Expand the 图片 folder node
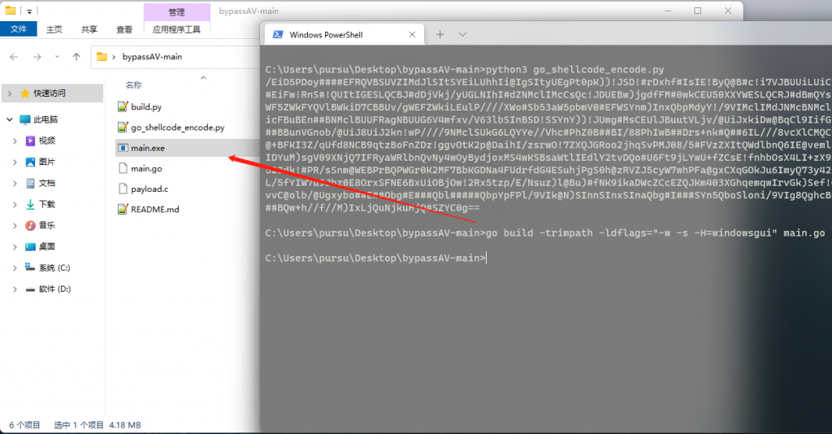This screenshot has height=434, width=832. 15,162
